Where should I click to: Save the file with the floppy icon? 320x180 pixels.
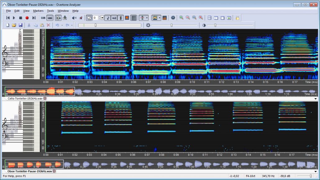click(x=21, y=25)
